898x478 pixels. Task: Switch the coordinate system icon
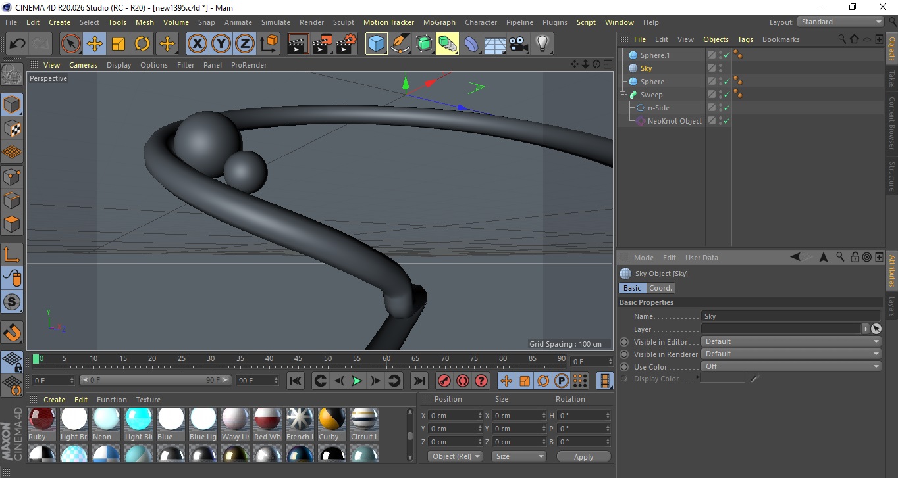tap(269, 44)
